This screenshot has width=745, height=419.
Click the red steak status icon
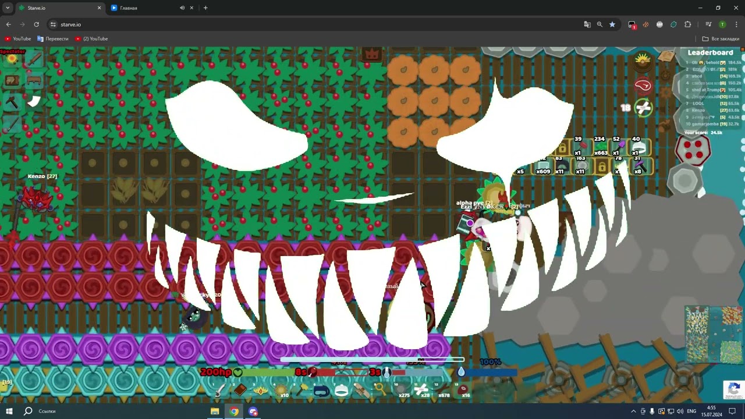(x=643, y=85)
